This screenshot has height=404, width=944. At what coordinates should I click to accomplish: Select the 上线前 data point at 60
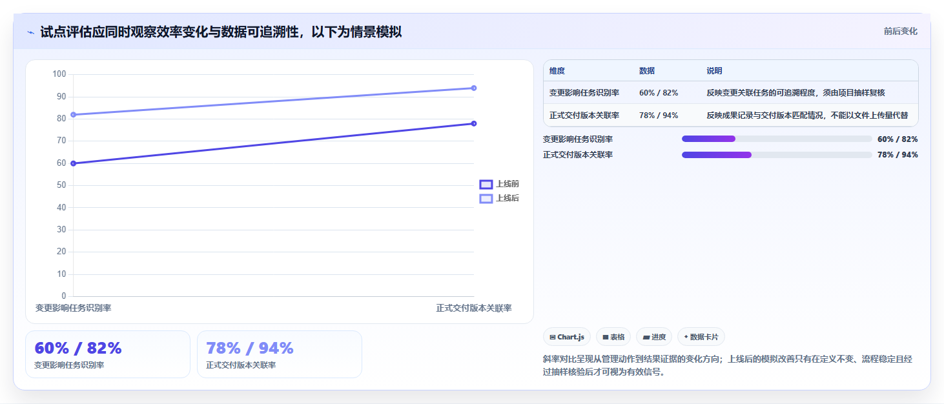(73, 163)
